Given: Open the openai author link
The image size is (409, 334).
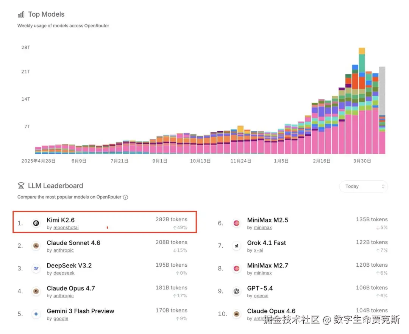Looking at the screenshot, I should coord(261,296).
